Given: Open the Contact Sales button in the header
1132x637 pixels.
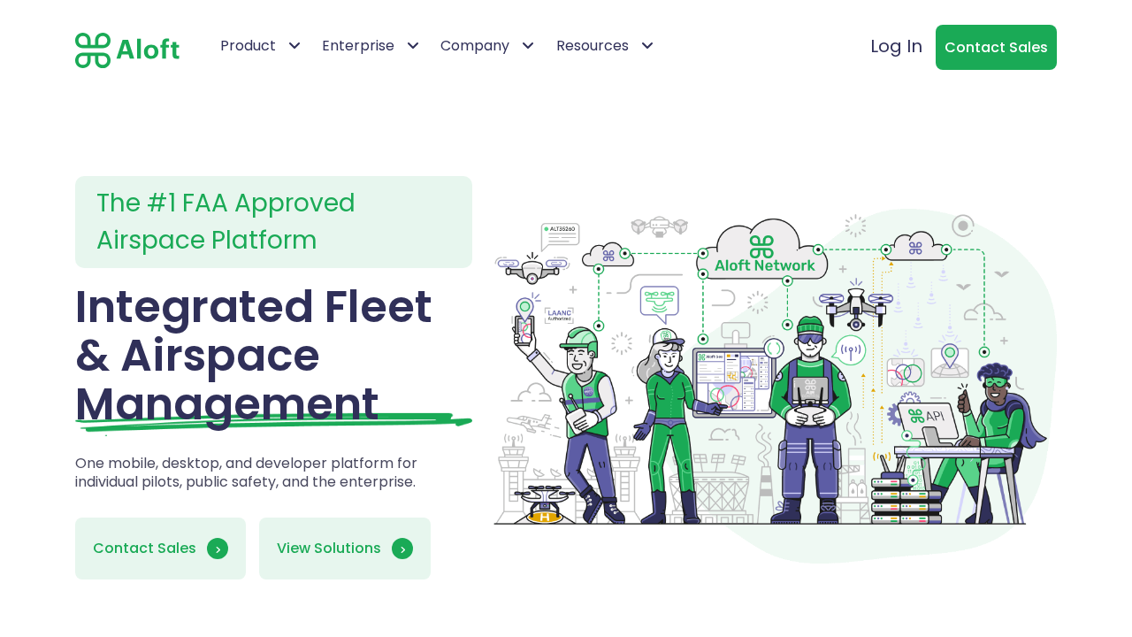Looking at the screenshot, I should (996, 46).
